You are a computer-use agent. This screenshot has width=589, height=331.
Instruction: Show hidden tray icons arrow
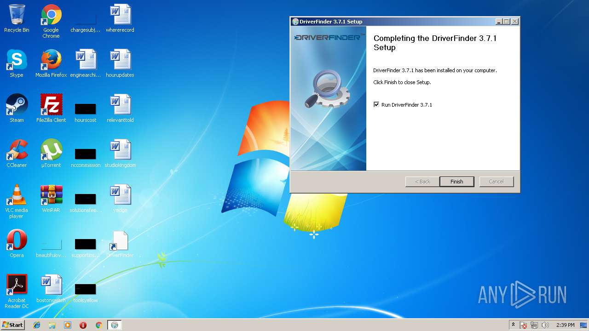513,325
